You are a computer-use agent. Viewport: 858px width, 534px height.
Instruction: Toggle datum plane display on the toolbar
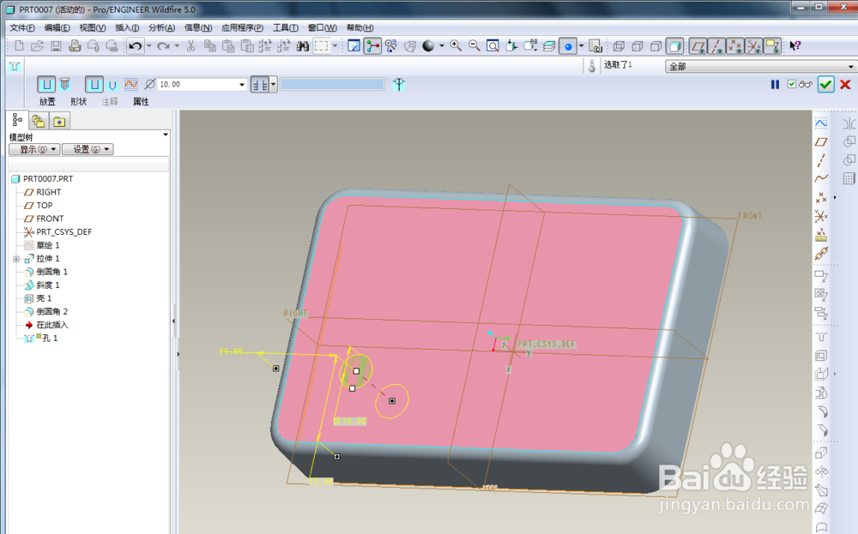click(x=698, y=46)
